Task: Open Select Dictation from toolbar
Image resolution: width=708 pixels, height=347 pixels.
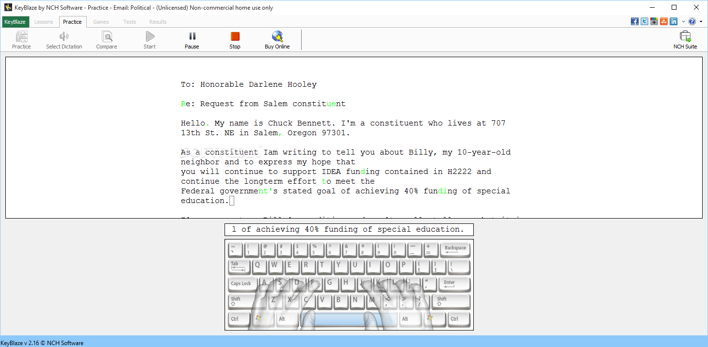Action: 64,40
